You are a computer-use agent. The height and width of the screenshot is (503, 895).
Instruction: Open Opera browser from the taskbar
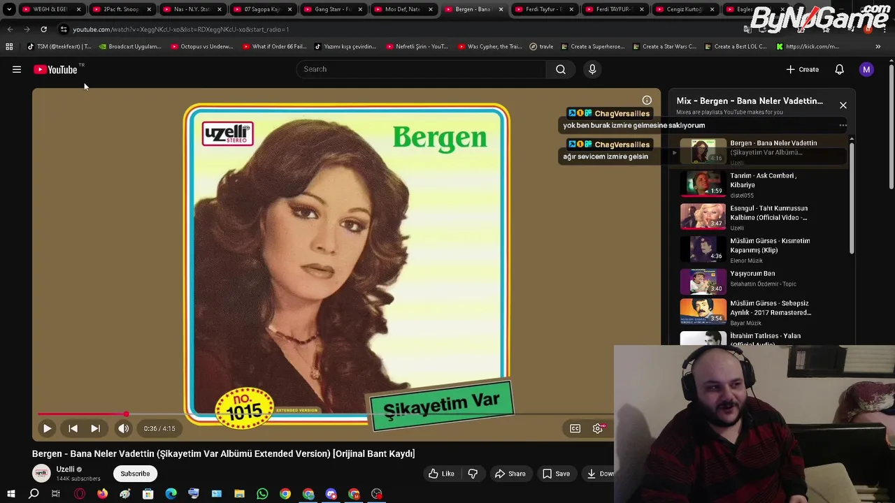point(80,494)
